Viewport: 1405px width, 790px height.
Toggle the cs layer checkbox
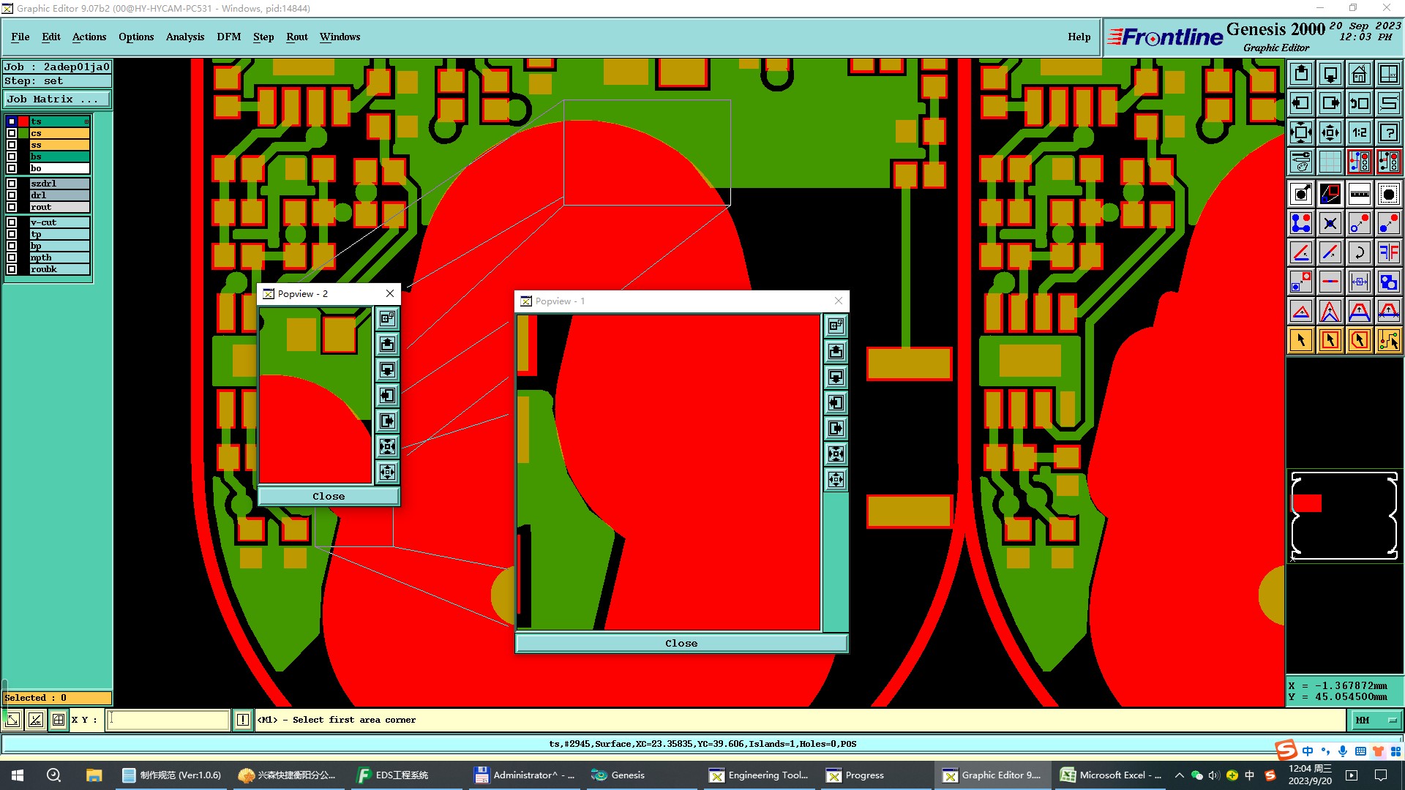tap(12, 133)
